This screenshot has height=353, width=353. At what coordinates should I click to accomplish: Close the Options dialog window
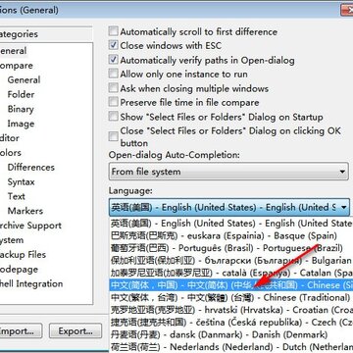coord(347,10)
